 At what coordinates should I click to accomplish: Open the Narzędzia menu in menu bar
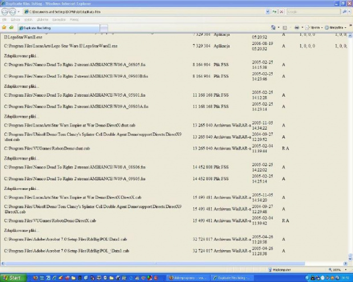tap(59, 20)
